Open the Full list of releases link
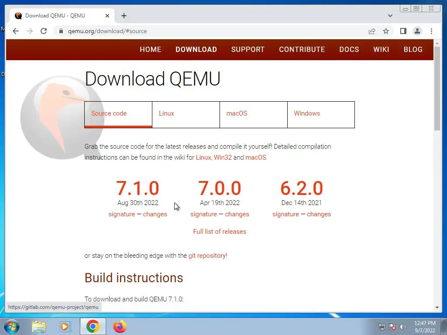Screen dimensions: 447x335 tap(220, 232)
